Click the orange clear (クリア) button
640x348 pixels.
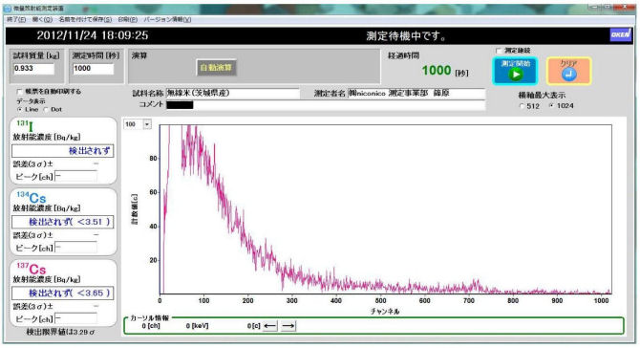tap(568, 71)
